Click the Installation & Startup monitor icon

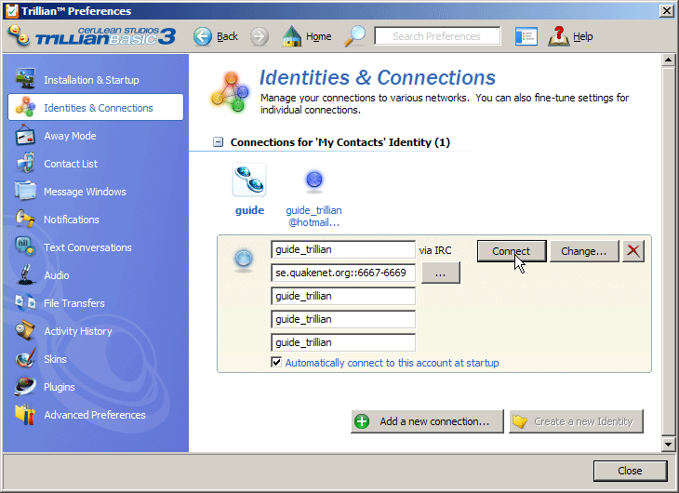[25, 78]
